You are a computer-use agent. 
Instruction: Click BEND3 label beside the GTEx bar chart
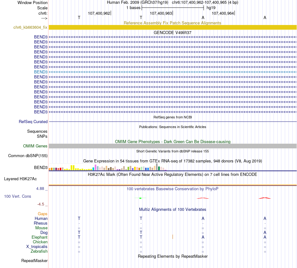click(x=41, y=167)
